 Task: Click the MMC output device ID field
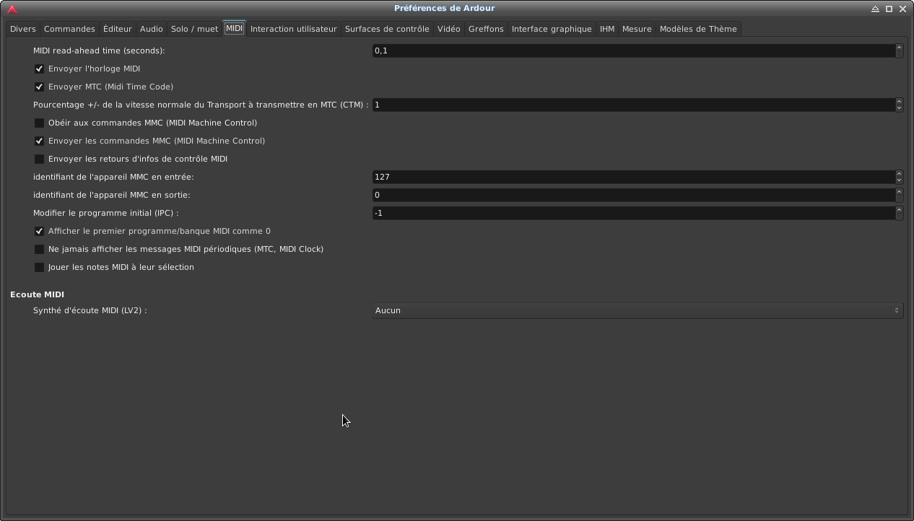point(633,195)
